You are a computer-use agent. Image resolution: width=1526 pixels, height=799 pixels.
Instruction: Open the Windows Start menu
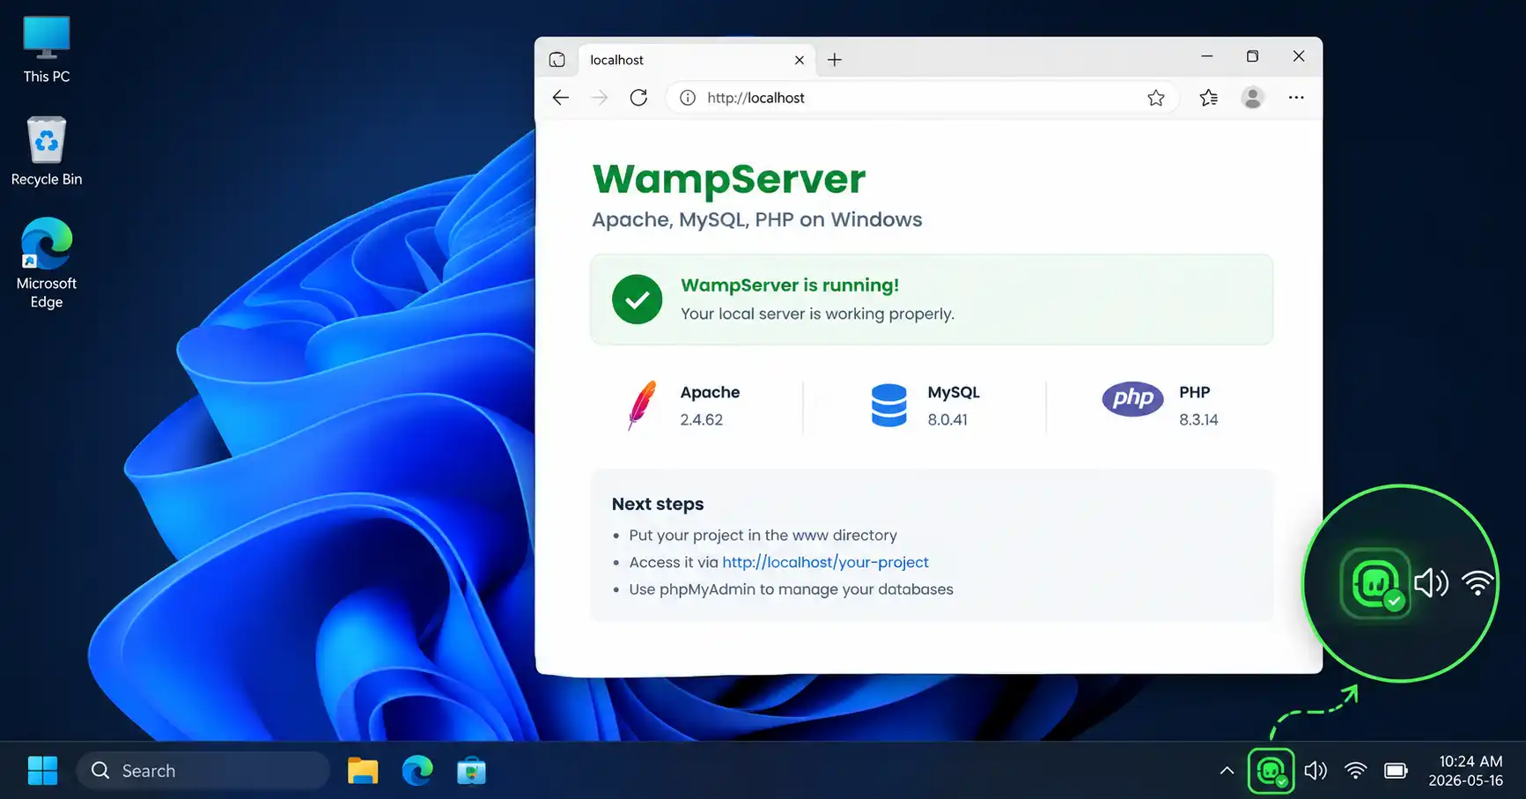pos(42,771)
